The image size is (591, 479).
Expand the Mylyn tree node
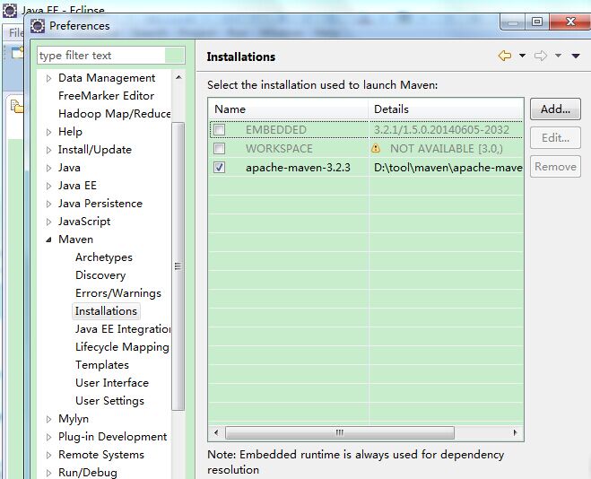coord(48,419)
